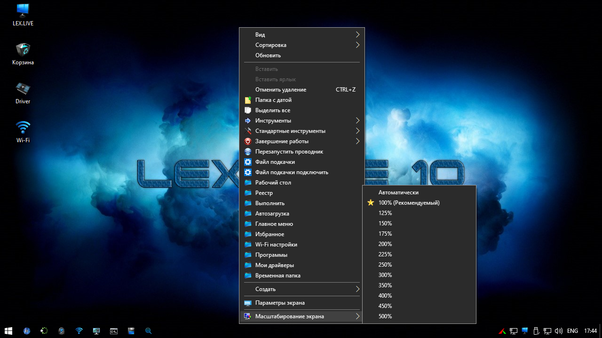This screenshot has width=602, height=338.
Task: Click the Windows Start button
Action: (x=8, y=331)
